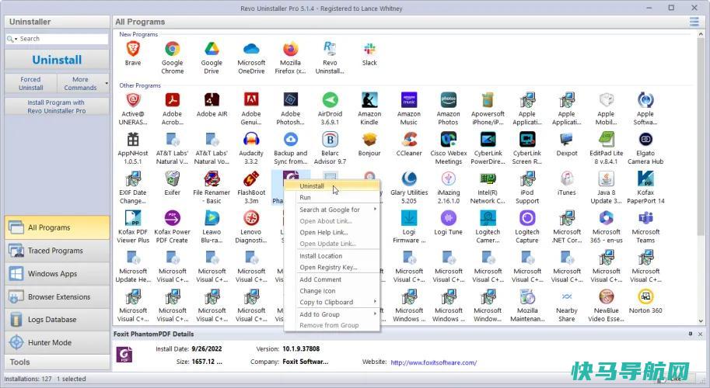
Task: Select the Google Drive program icon
Action: [212, 49]
